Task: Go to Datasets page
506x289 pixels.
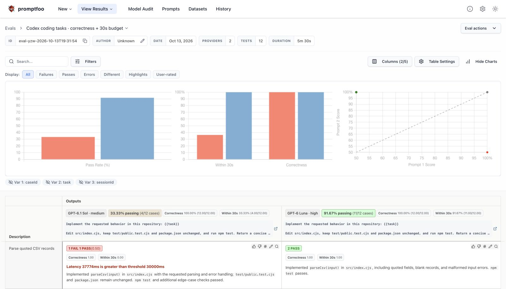Action: [x=198, y=9]
